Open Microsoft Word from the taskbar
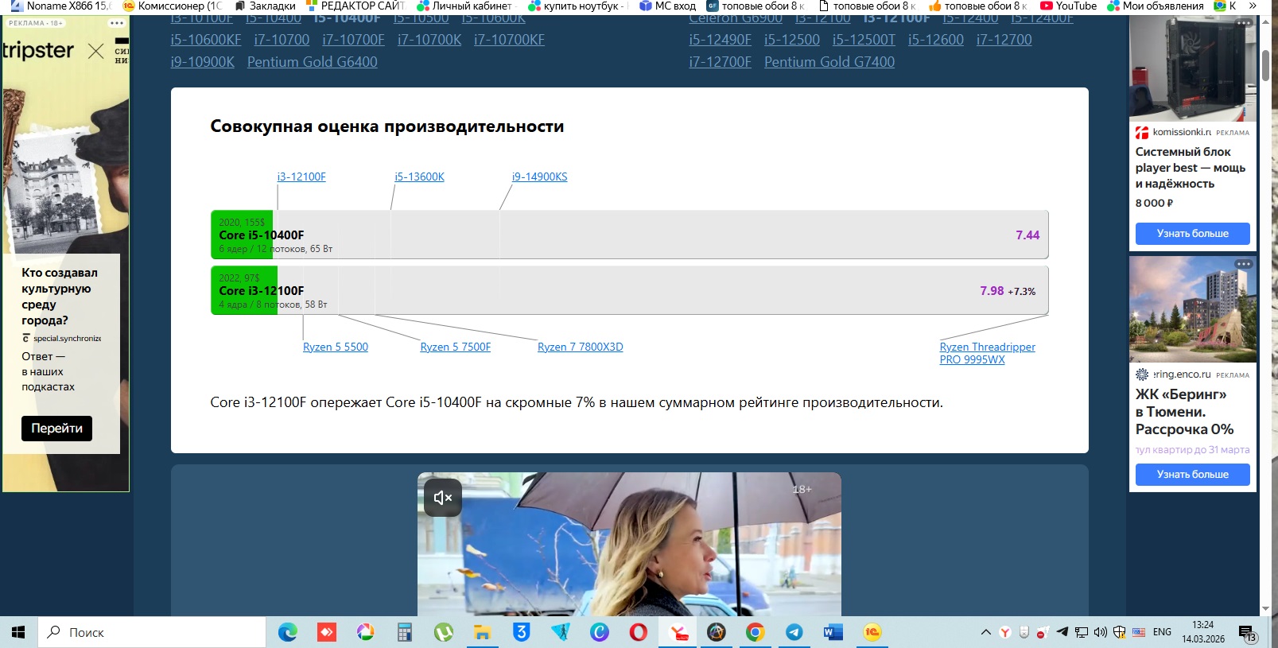 pos(833,632)
